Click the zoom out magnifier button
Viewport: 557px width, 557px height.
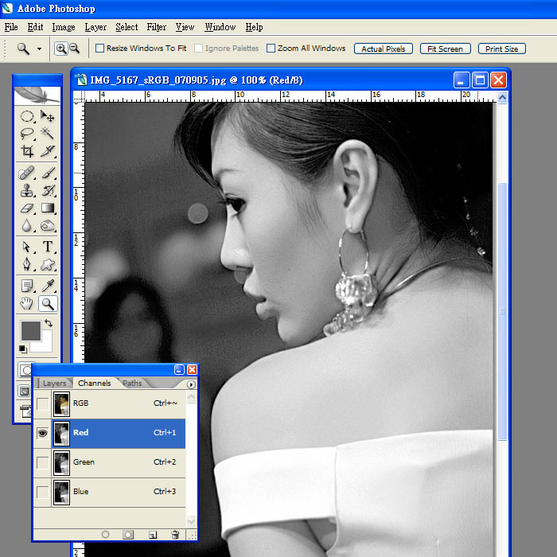[x=74, y=49]
